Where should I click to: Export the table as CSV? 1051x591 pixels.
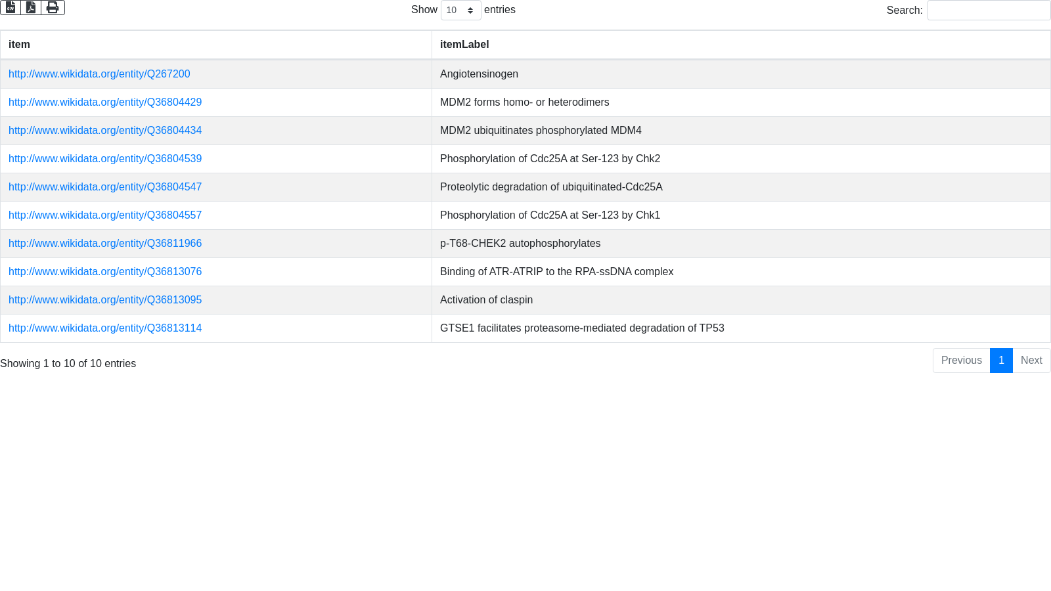(x=11, y=7)
